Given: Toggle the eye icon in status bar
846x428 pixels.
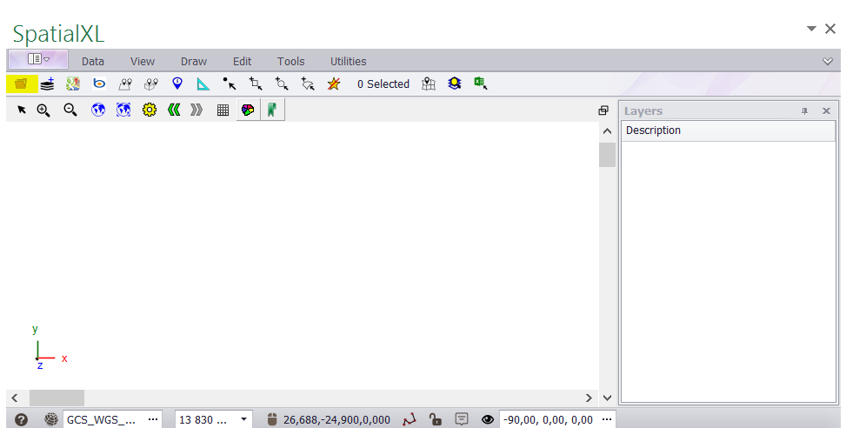Looking at the screenshot, I should 488,419.
